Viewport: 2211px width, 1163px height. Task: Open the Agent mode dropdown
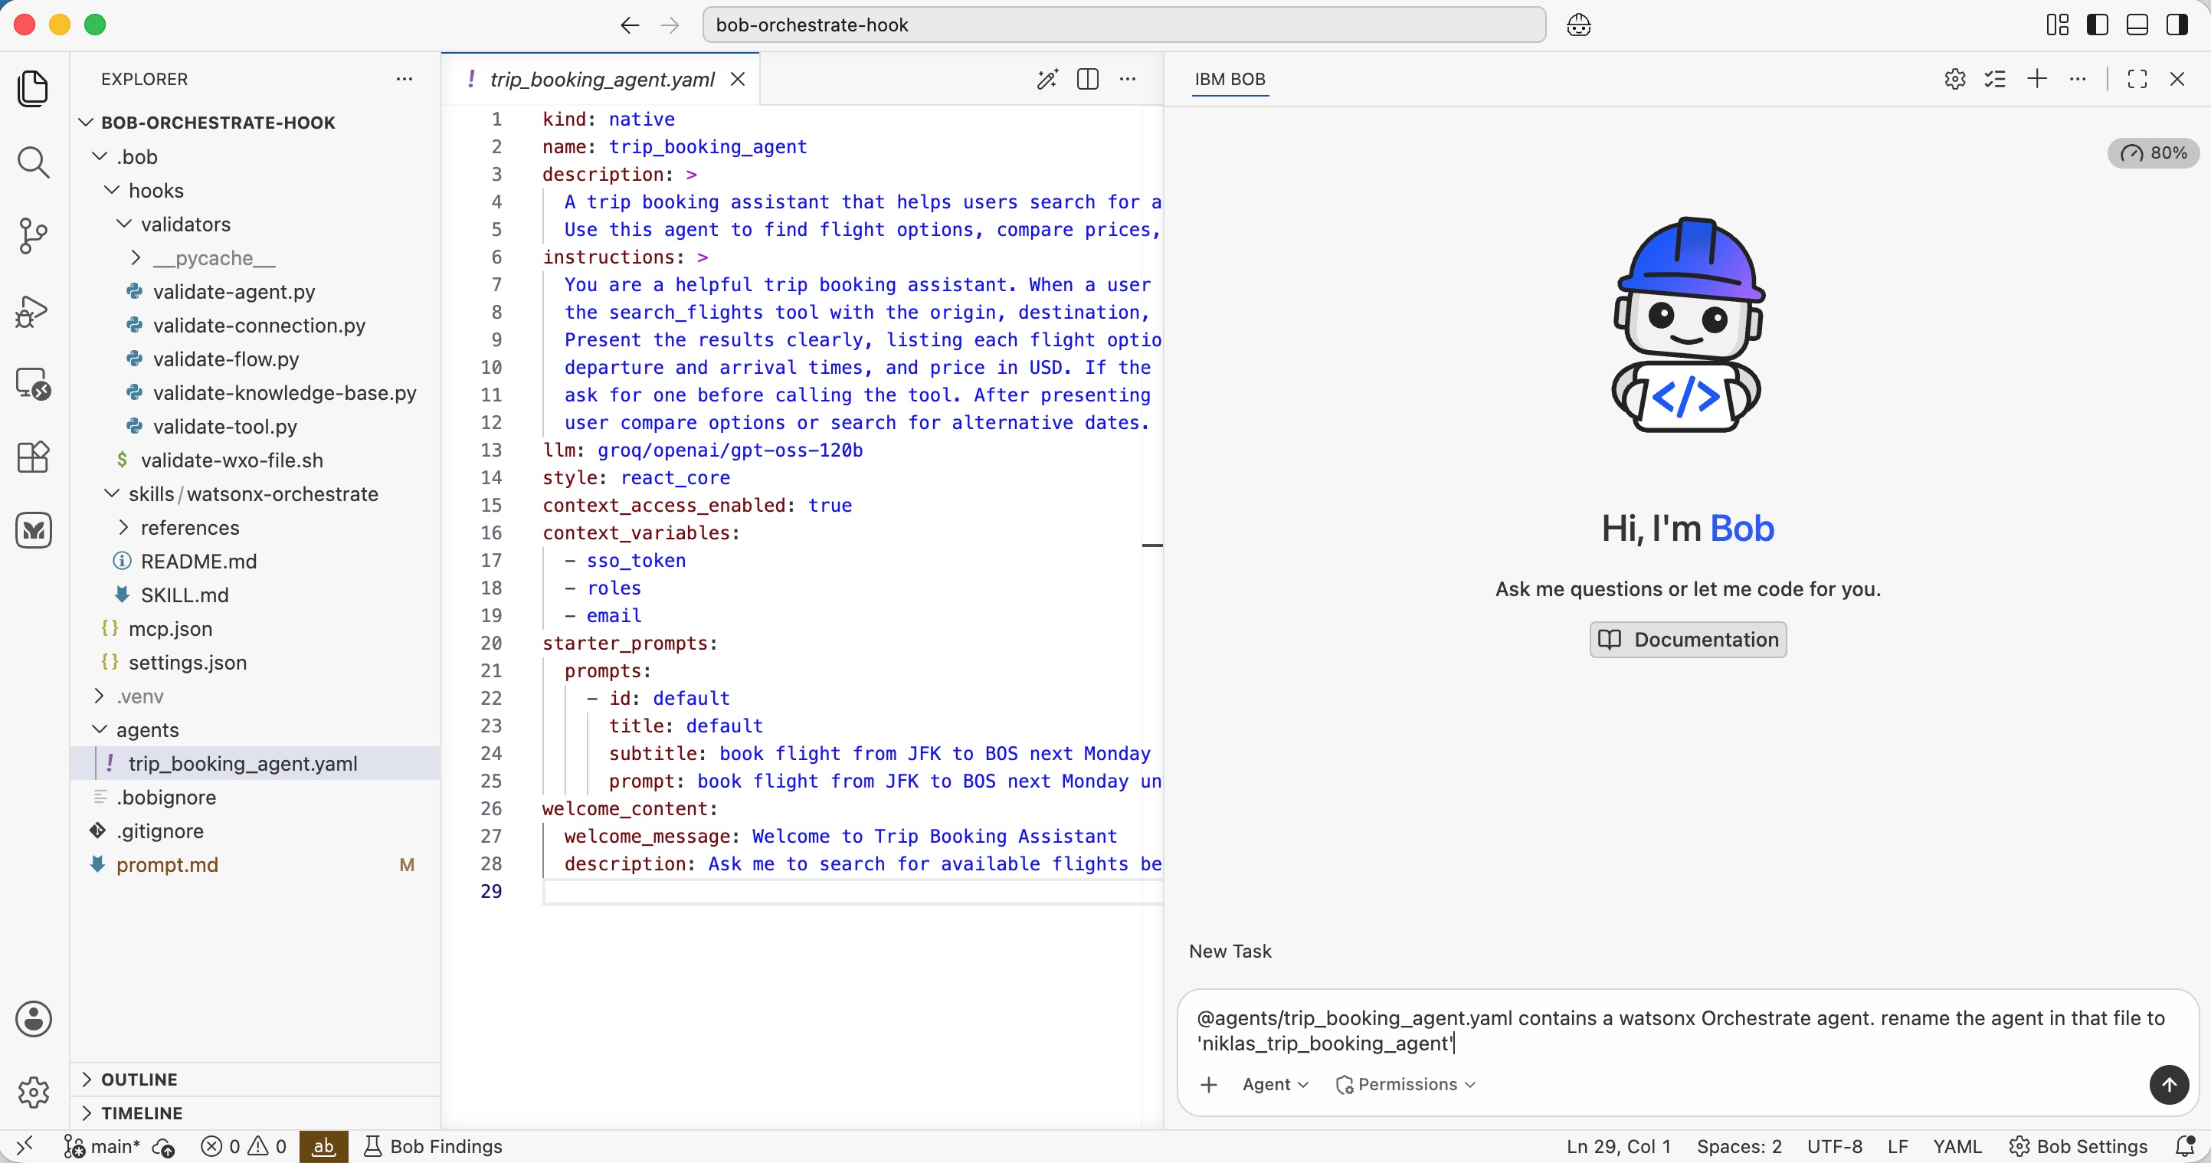1276,1085
